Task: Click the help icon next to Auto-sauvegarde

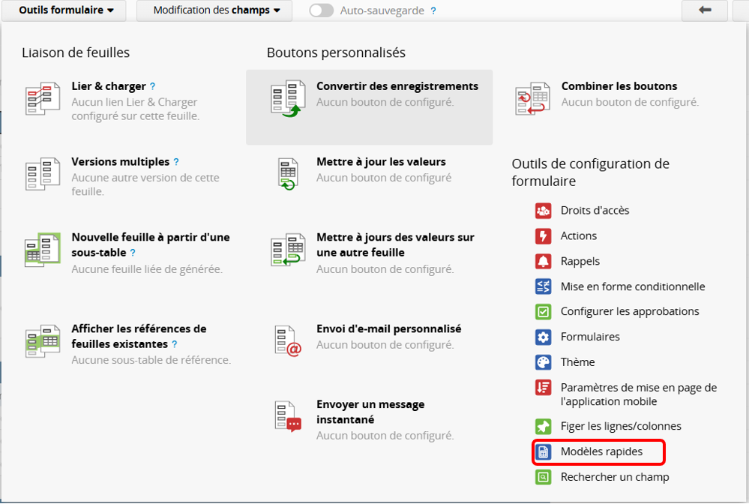Action: coord(433,11)
